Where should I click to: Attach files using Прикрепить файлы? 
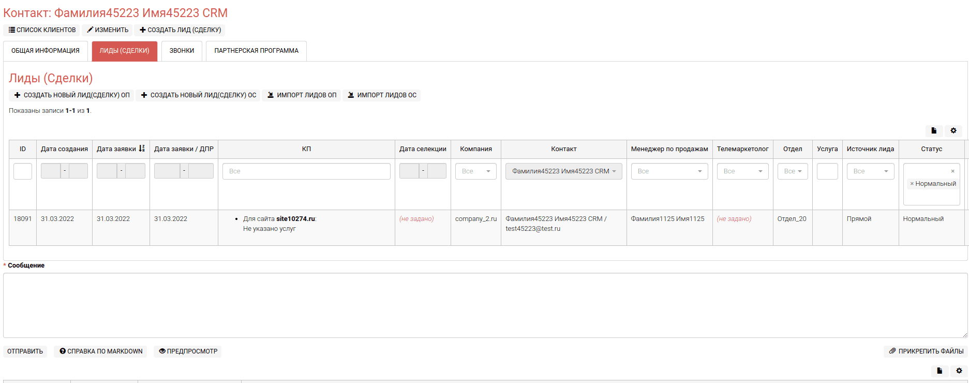(x=926, y=351)
